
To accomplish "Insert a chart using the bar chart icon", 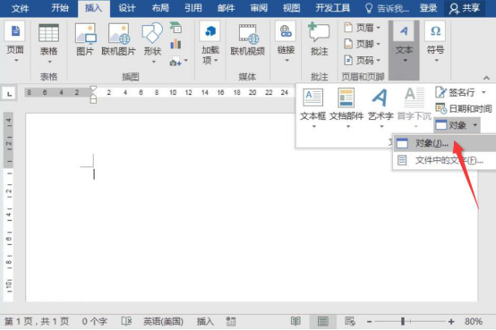I will pos(175,44).
